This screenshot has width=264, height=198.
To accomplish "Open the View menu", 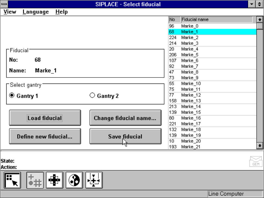I will (x=10, y=12).
